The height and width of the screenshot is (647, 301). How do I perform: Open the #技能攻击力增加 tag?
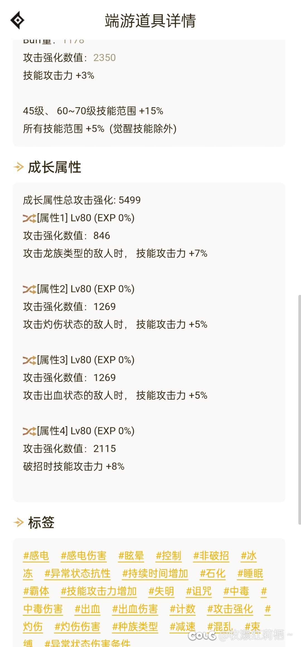(x=99, y=591)
